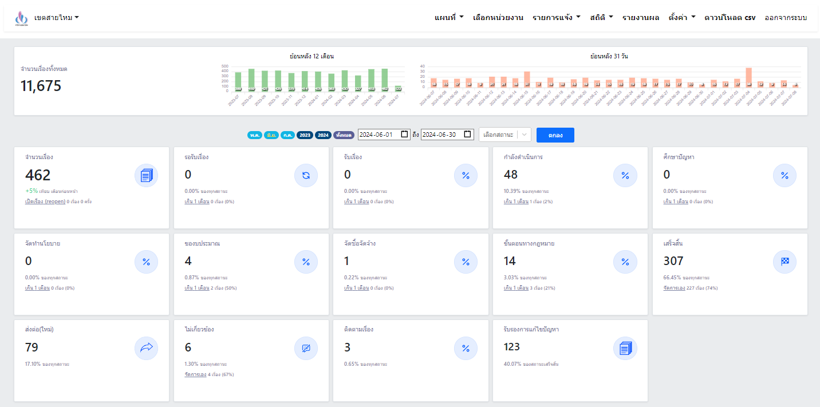This screenshot has height=407, width=820.
Task: Open the รายงานผล menu item
Action: coord(641,18)
